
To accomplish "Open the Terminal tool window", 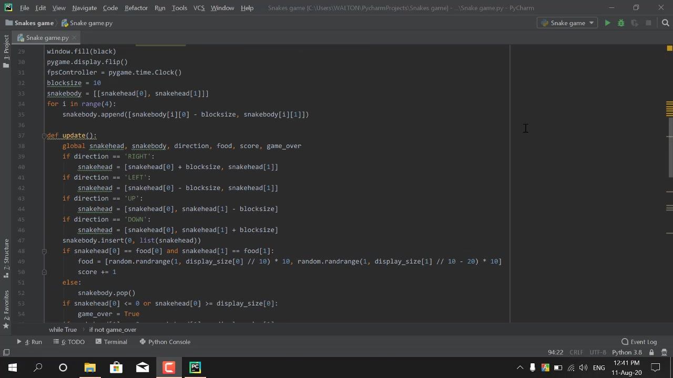I will [x=111, y=342].
